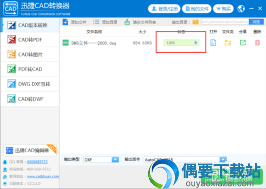Click the 删除 column header
The height and width of the screenshot is (189, 266).
click(x=257, y=31)
